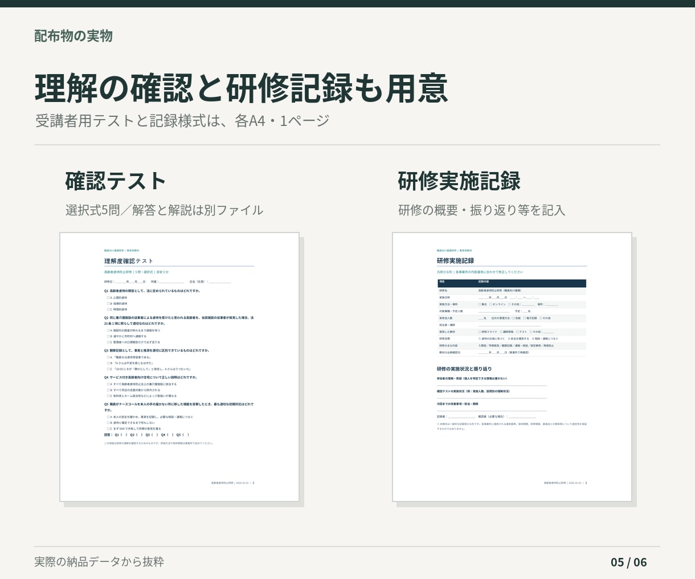Click the 研修目標 row in the record table

pos(512,339)
